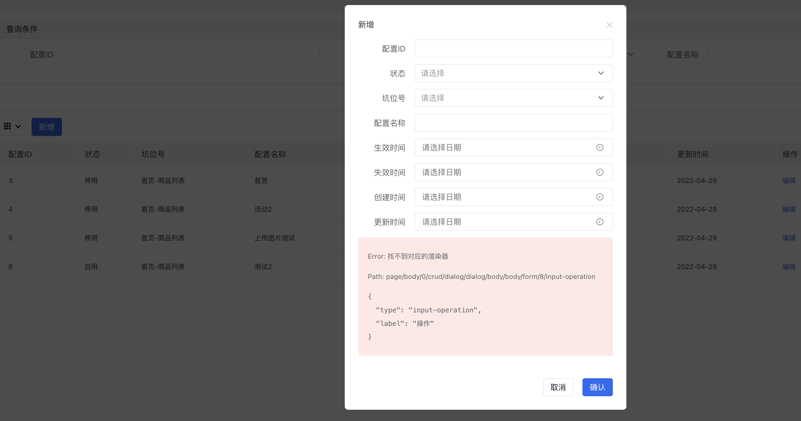
Task: Select the 首营 configuration name cell
Action: click(261, 180)
